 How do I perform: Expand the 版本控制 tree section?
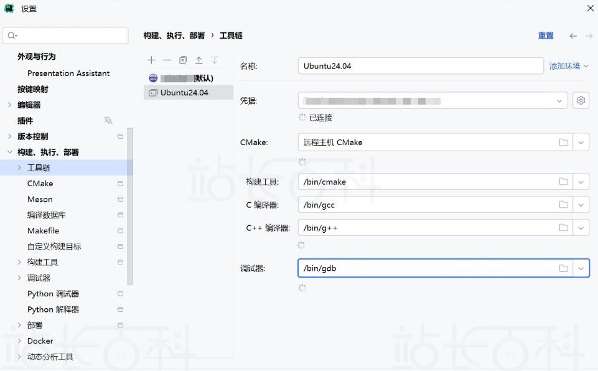coord(9,136)
